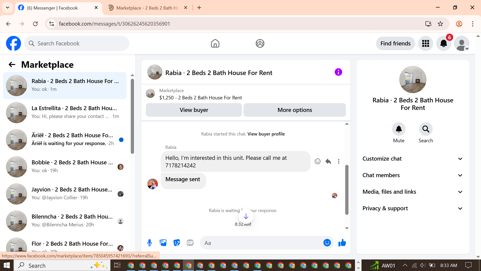Screen dimensions: 481x271
Task: Send a thumbs-up like
Action: click(x=342, y=243)
